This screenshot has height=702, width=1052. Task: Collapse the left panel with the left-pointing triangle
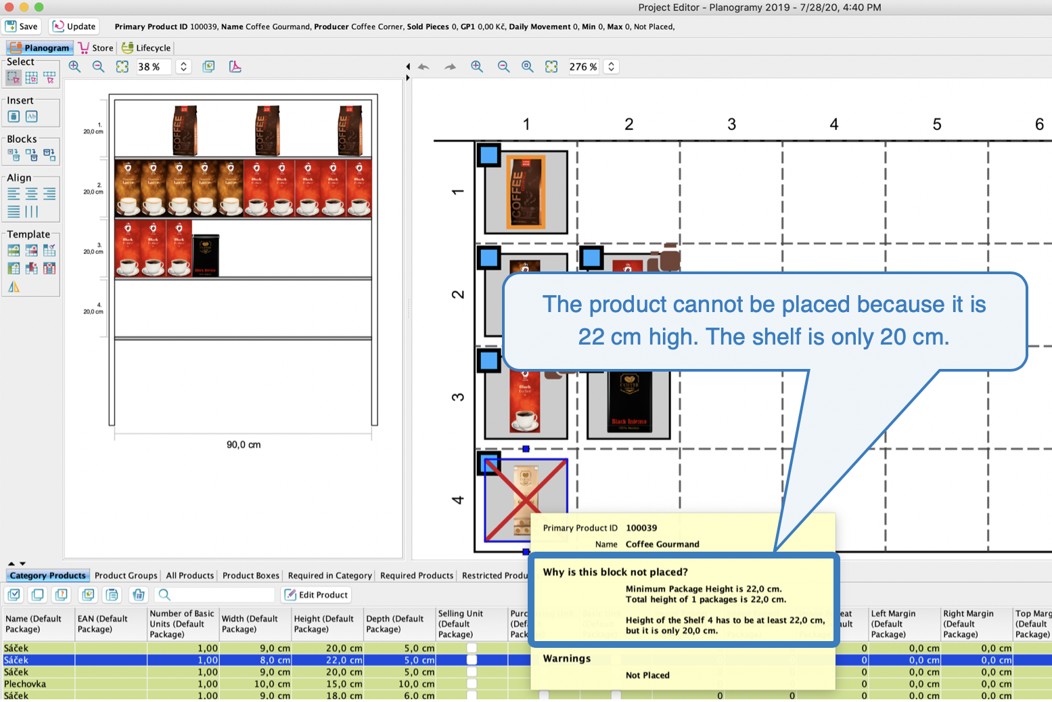[x=408, y=66]
